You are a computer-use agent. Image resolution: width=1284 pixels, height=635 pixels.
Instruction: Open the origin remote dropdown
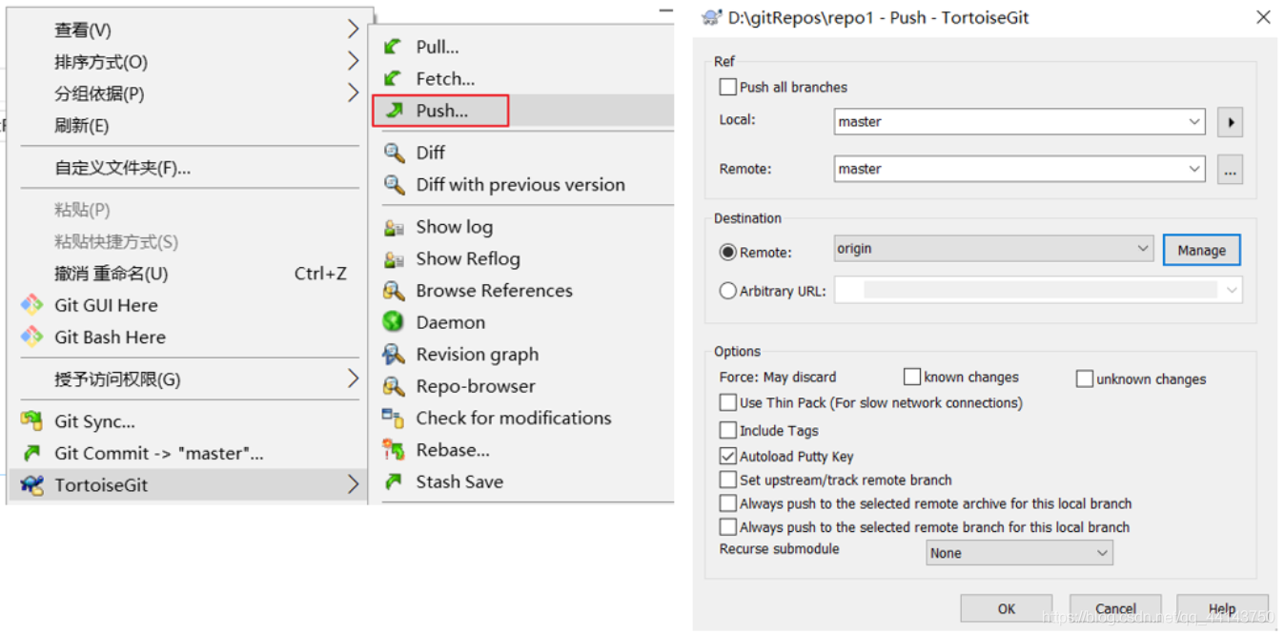[1144, 249]
